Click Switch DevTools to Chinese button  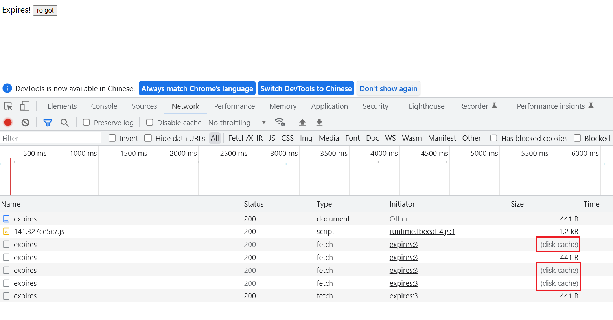point(306,88)
